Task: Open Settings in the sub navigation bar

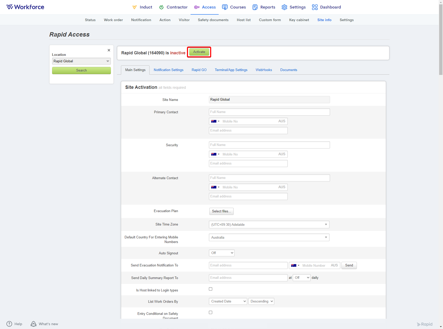Action: 347,20
